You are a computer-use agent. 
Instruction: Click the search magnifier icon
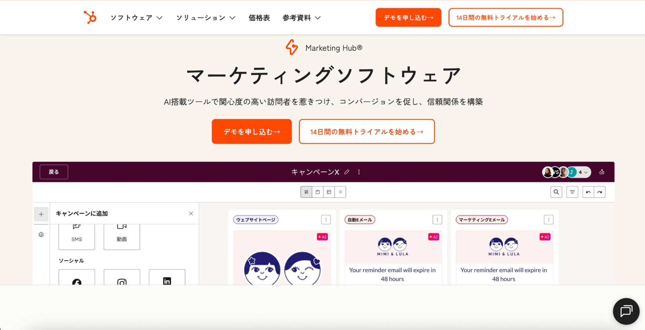click(x=556, y=192)
